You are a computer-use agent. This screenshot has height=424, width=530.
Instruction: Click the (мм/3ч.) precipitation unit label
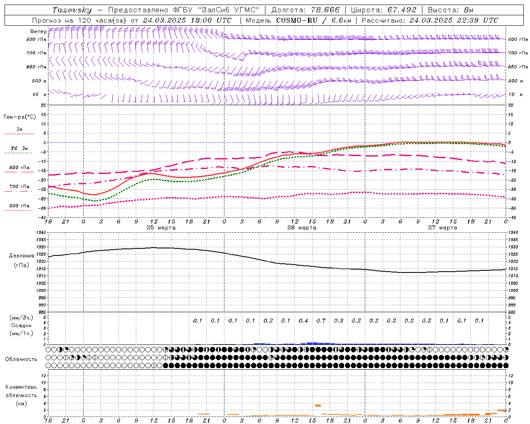[22, 318]
